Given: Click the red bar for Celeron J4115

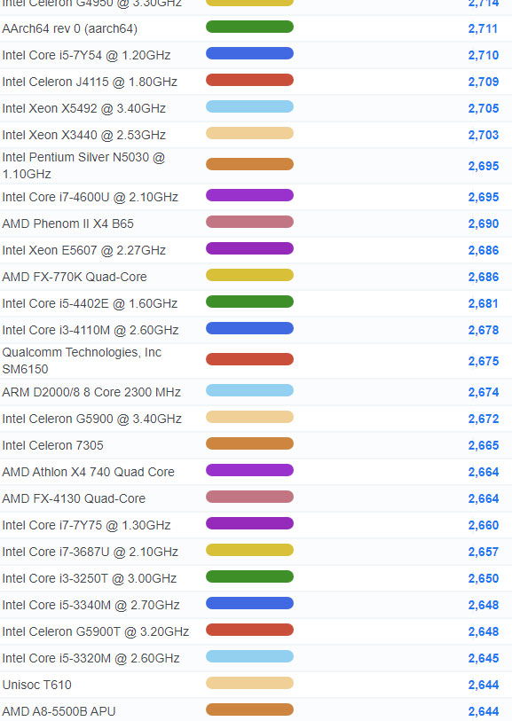Looking at the screenshot, I should pyautogui.click(x=250, y=80).
